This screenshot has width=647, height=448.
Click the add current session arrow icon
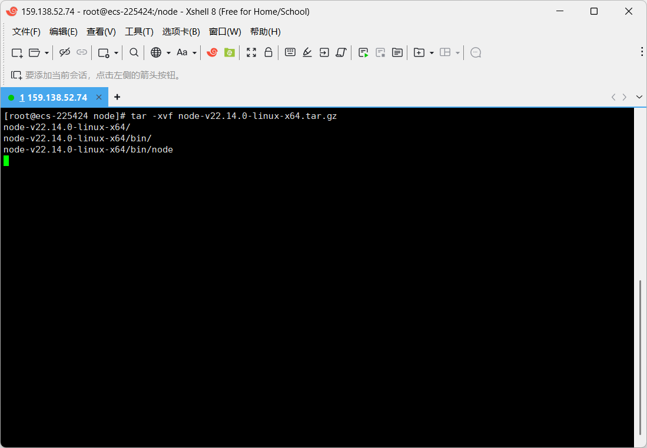(16, 75)
